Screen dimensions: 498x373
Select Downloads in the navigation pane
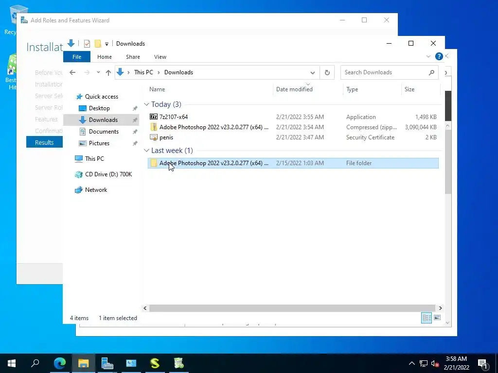(101, 120)
